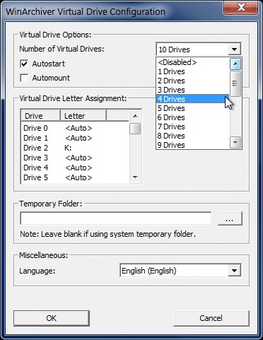Select Drive 2 with letter K:
Image resolution: width=263 pixels, height=340 pixels.
coord(75,148)
